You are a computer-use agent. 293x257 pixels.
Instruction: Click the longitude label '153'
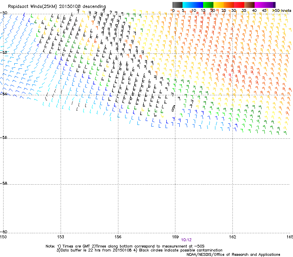(61, 237)
